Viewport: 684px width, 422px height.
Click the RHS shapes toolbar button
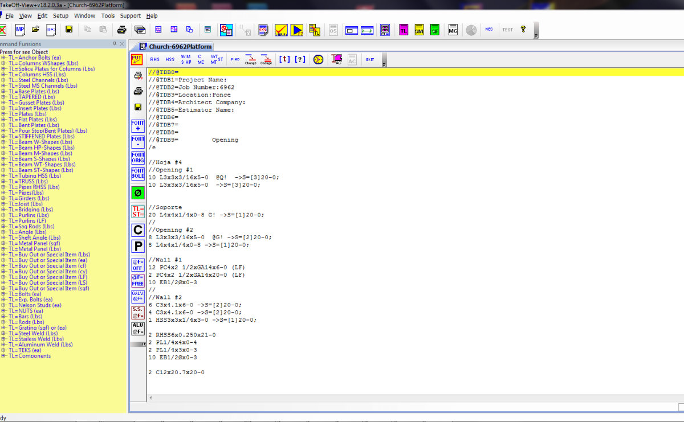pos(155,59)
